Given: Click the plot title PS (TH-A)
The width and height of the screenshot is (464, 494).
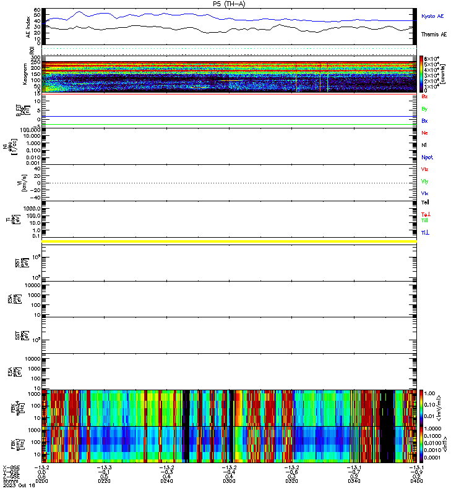Looking at the screenshot, I should tap(229, 4).
